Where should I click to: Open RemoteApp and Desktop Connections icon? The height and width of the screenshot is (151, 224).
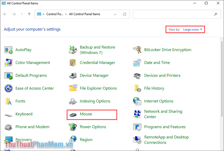tap(137, 140)
